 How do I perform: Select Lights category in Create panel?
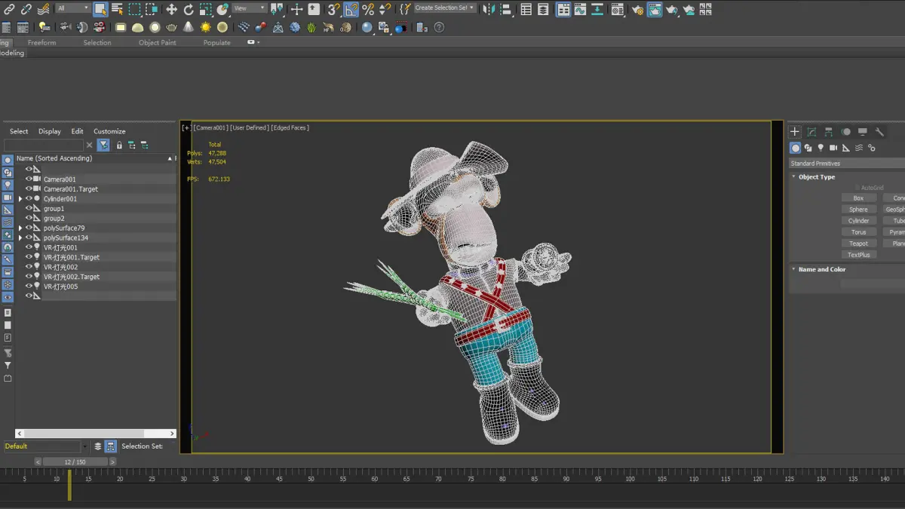click(821, 148)
